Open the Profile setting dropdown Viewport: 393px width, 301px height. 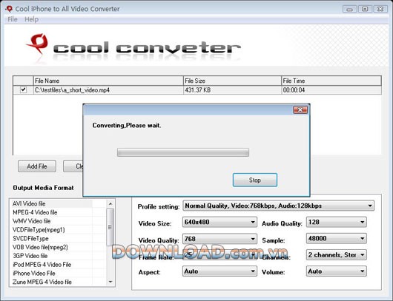click(279, 206)
